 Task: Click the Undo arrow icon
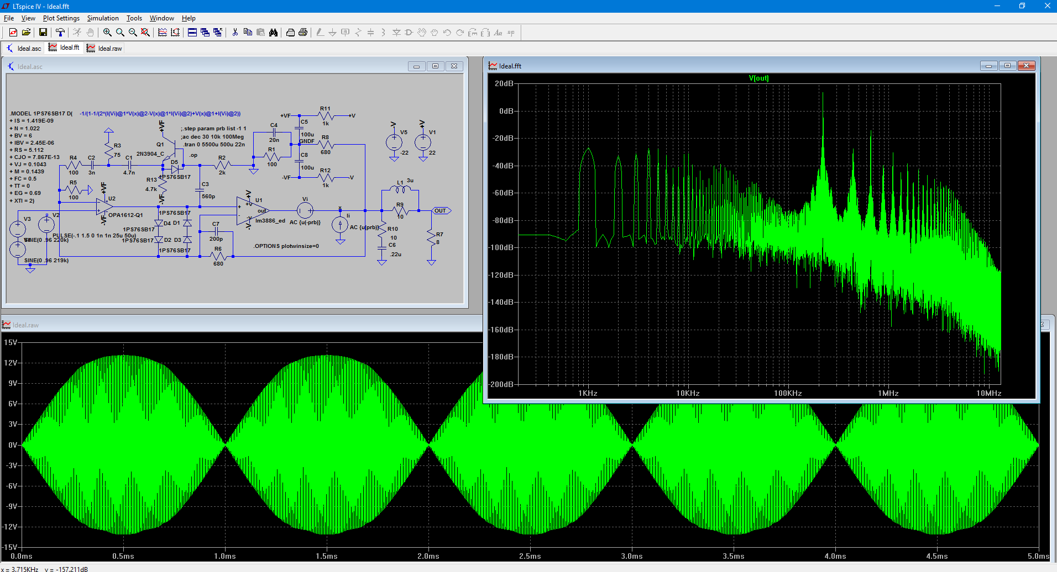pos(447,33)
